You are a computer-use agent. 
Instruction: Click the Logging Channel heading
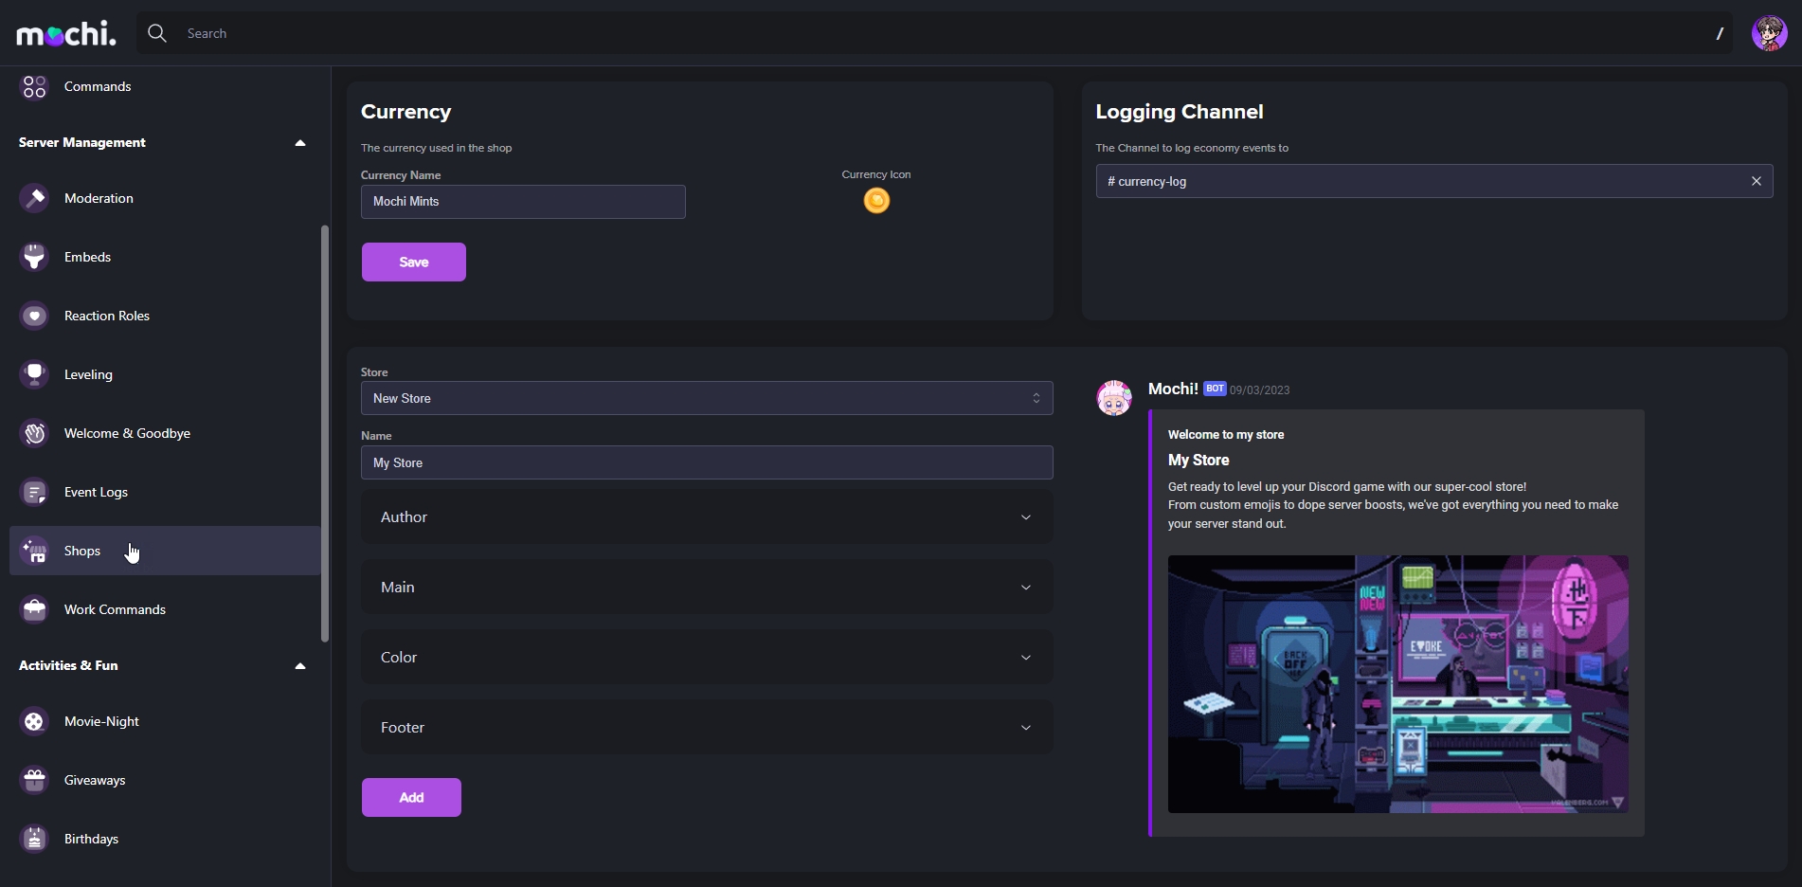(1180, 112)
